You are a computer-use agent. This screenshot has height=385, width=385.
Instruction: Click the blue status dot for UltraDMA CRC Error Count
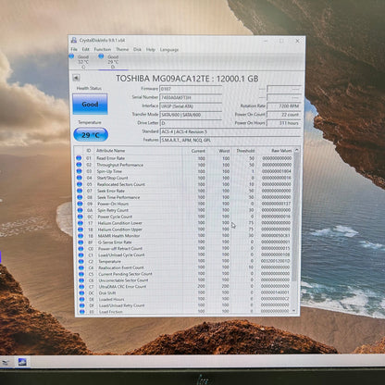pos(81,287)
